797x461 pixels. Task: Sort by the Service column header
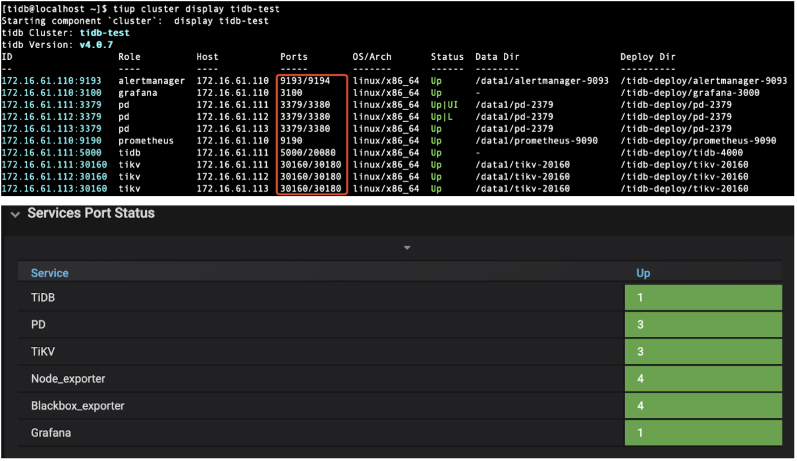[49, 273]
